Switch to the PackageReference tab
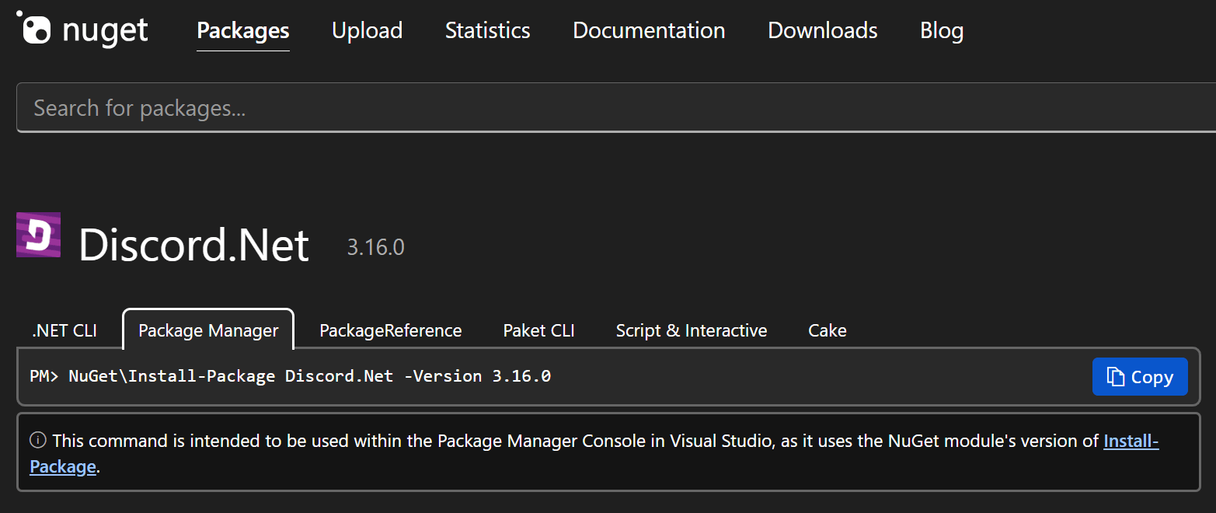The height and width of the screenshot is (513, 1216). pyautogui.click(x=391, y=330)
